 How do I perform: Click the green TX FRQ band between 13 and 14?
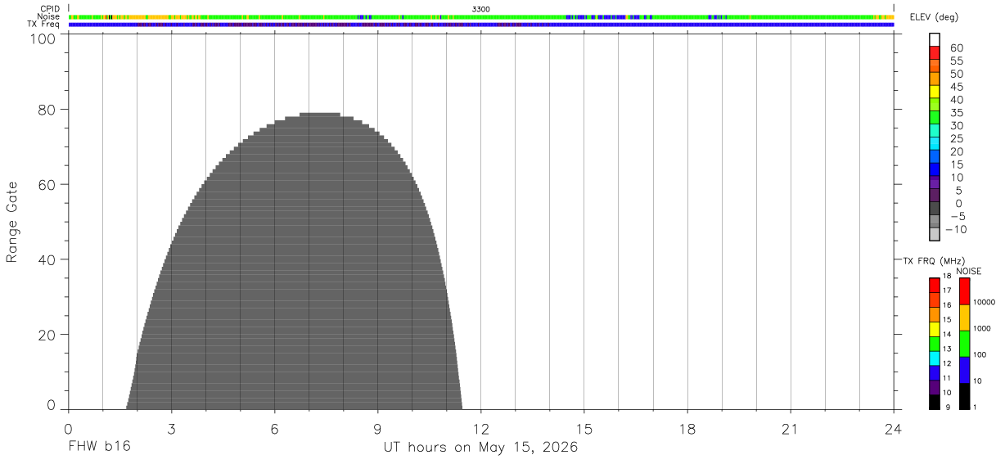(935, 344)
